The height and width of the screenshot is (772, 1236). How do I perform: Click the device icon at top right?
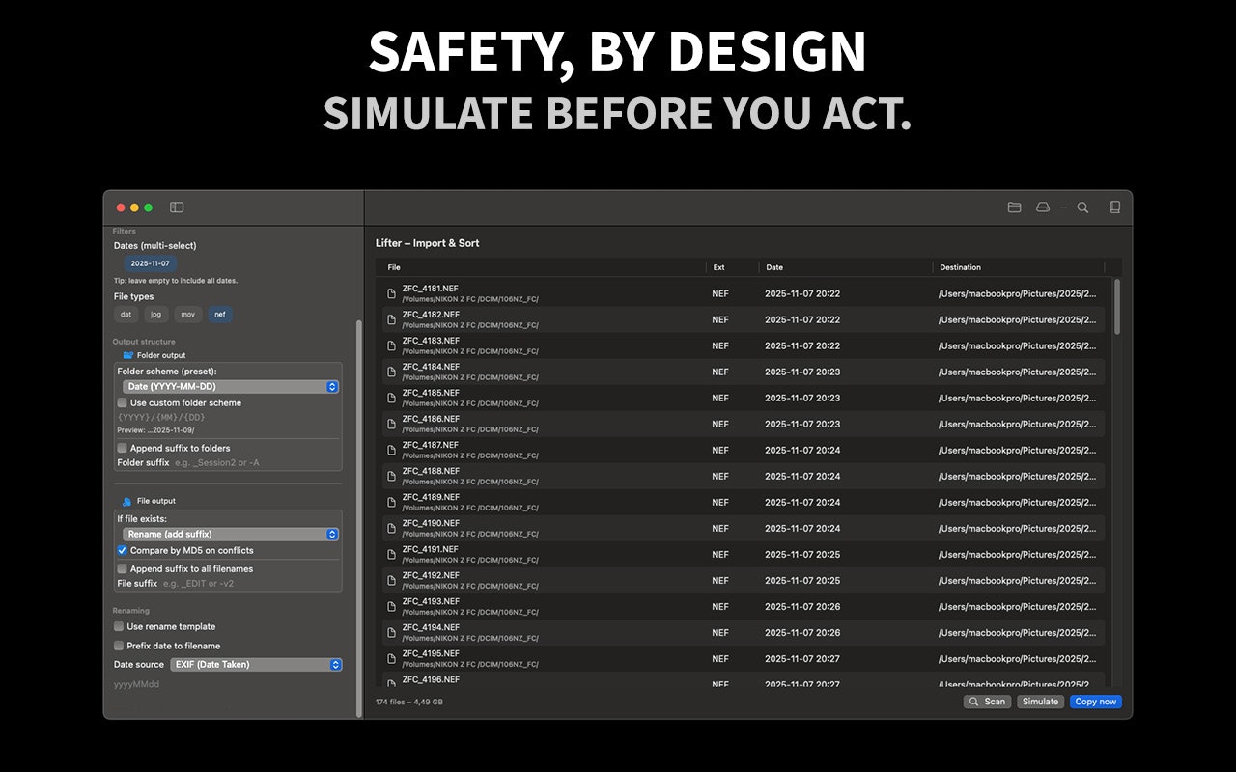[x=1113, y=207]
